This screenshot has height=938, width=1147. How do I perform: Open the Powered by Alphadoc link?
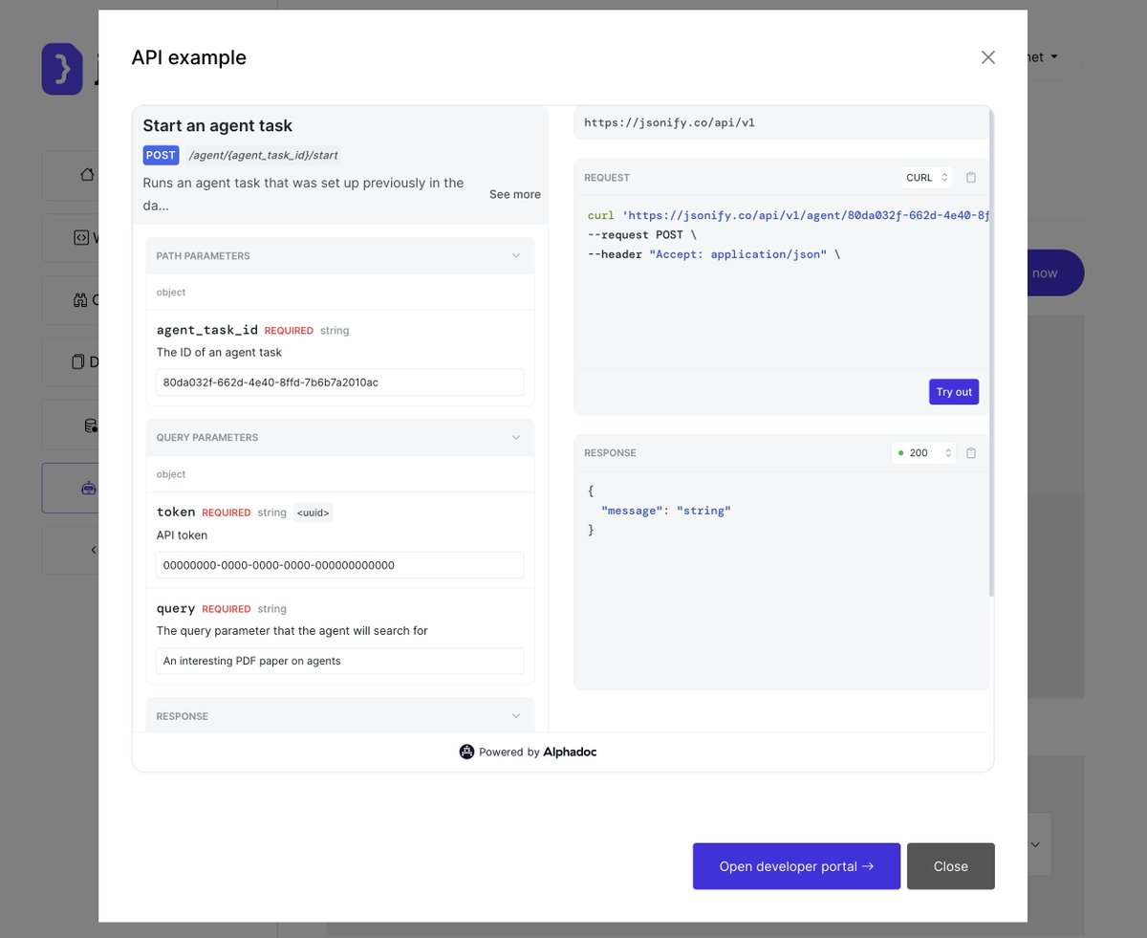(x=528, y=753)
